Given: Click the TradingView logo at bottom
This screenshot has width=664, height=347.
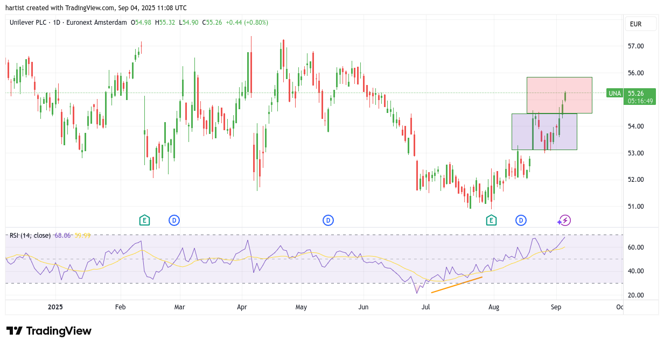Looking at the screenshot, I should (48, 331).
